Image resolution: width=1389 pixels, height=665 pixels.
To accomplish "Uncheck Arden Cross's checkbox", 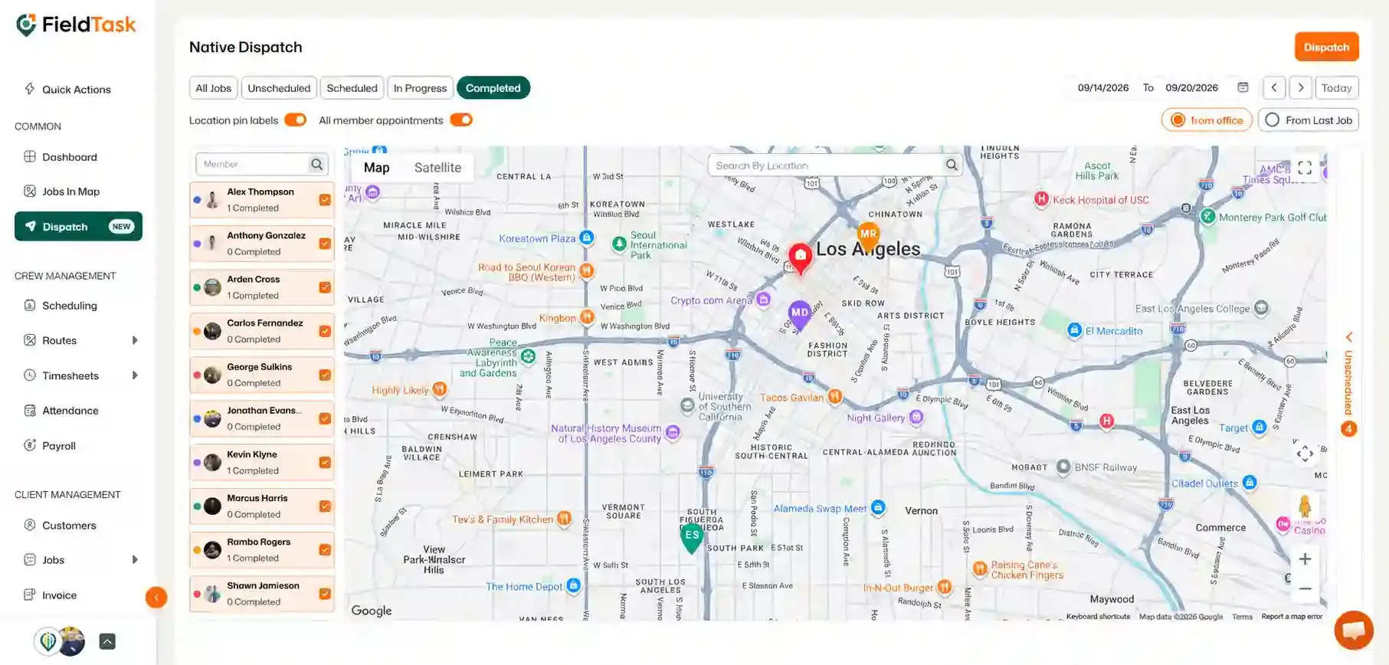I will point(325,287).
